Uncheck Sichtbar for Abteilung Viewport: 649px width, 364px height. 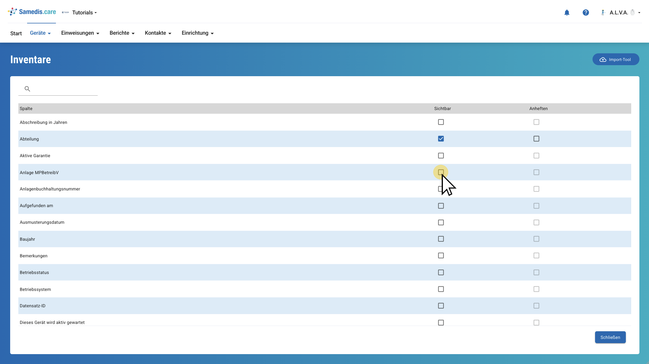tap(441, 139)
